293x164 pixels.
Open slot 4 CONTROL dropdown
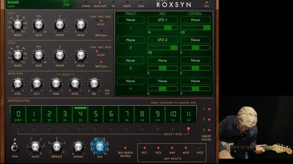[x=195, y=81]
